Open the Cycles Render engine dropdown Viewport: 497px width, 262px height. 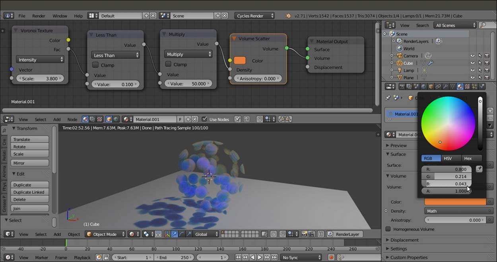(255, 16)
